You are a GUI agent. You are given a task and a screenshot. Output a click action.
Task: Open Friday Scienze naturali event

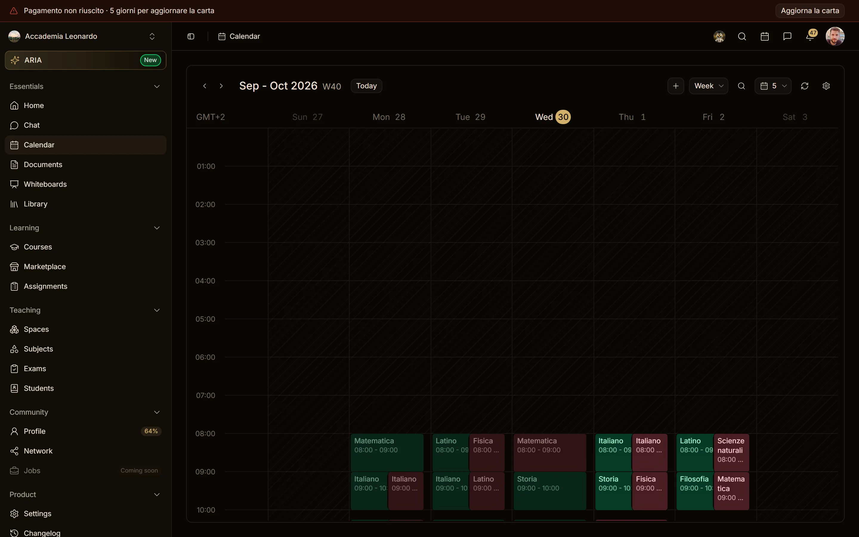pos(731,453)
